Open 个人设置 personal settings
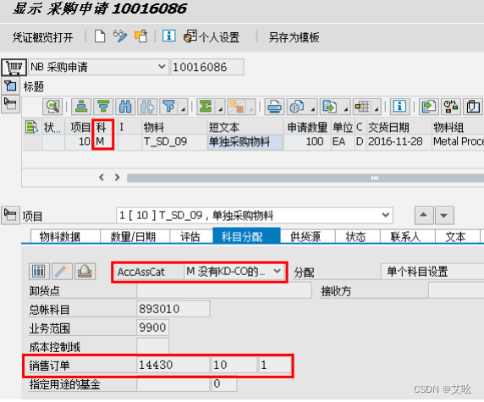This screenshot has height=402, width=484. click(212, 37)
